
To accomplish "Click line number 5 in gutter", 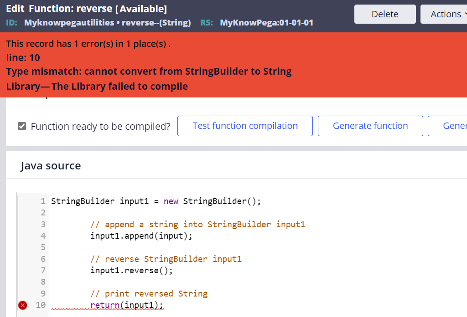I will [x=43, y=247].
